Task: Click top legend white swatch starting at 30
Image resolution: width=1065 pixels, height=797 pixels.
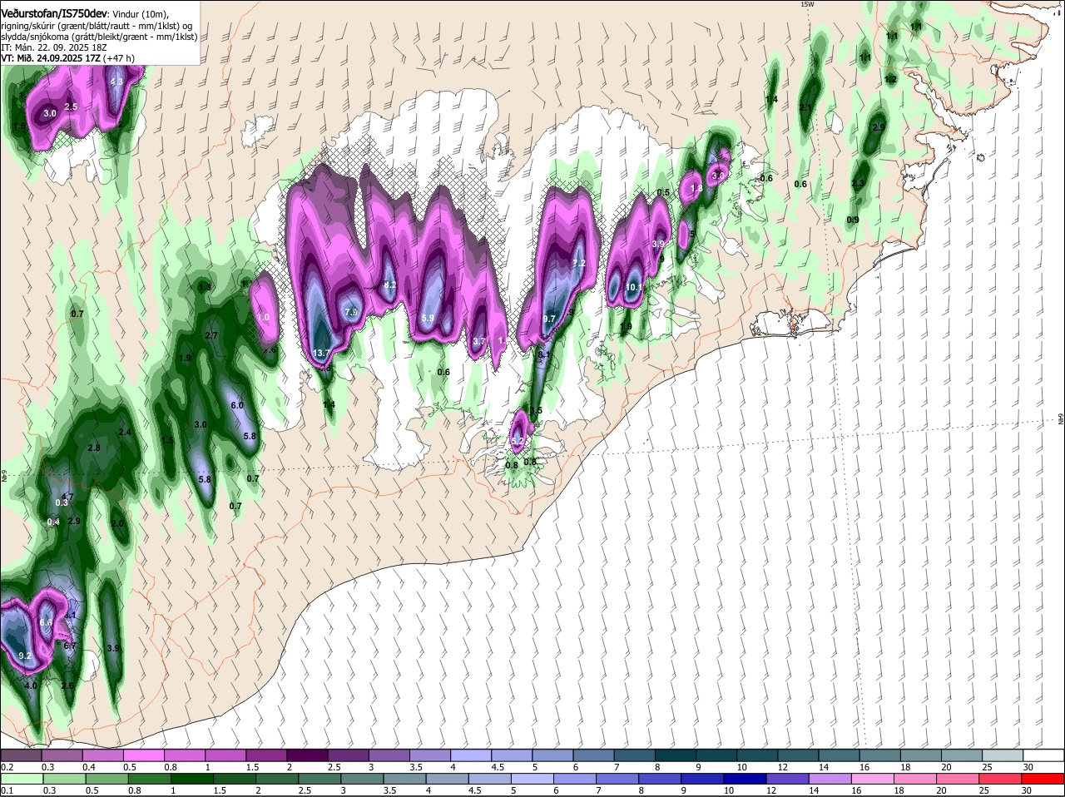Action: coord(1043,755)
